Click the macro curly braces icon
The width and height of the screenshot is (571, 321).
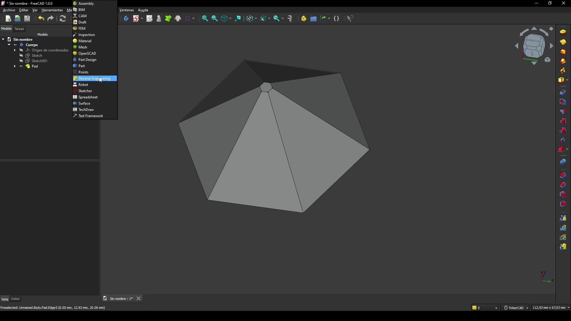pyautogui.click(x=337, y=18)
